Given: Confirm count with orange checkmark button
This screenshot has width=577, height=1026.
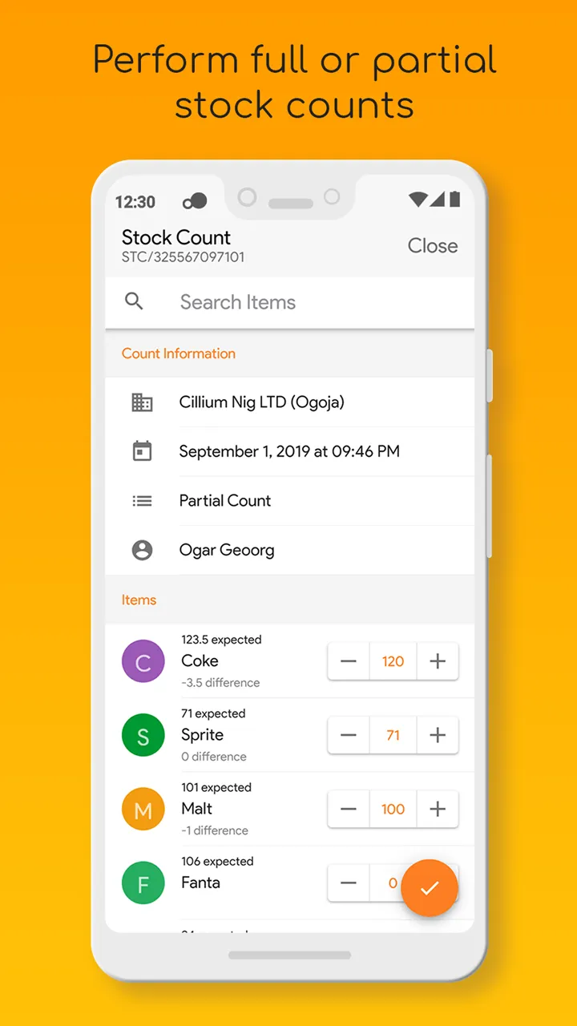Looking at the screenshot, I should [x=430, y=887].
